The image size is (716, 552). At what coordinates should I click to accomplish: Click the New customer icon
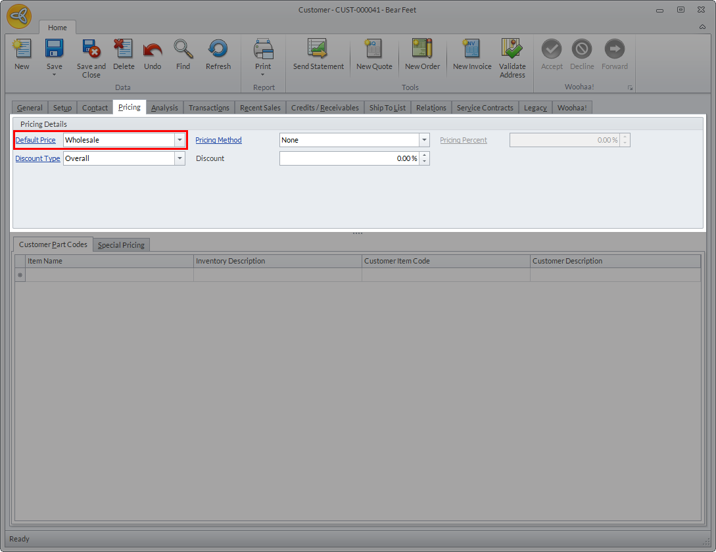click(x=22, y=50)
